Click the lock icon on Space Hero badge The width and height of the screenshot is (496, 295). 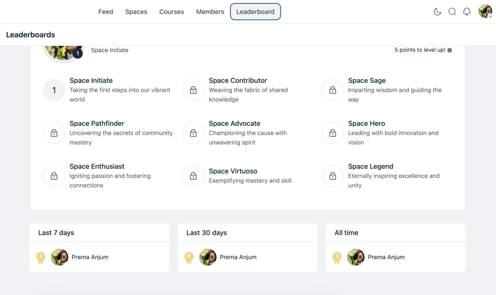click(332, 133)
